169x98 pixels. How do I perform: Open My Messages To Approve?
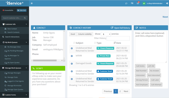(12, 57)
